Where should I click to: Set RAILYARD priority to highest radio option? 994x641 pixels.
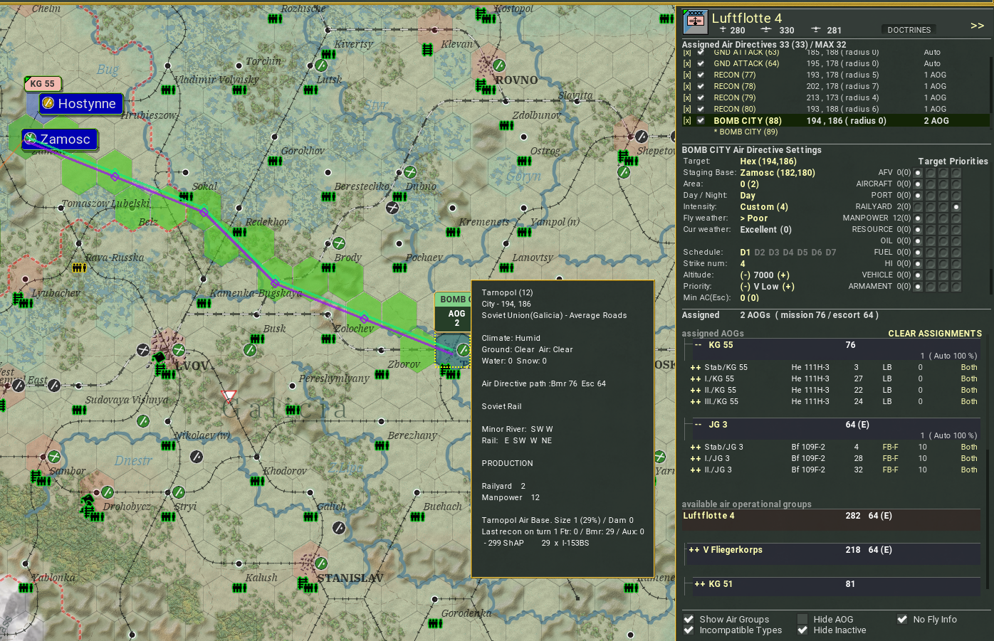click(956, 207)
